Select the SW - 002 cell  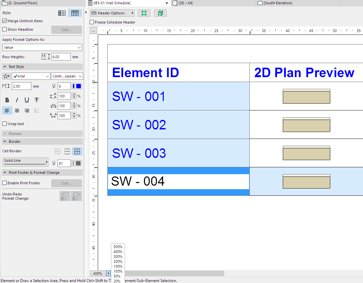[178, 125]
